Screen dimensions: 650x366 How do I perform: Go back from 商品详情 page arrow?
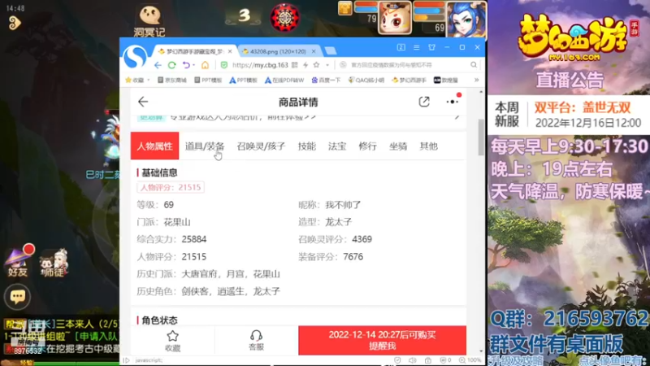[143, 102]
